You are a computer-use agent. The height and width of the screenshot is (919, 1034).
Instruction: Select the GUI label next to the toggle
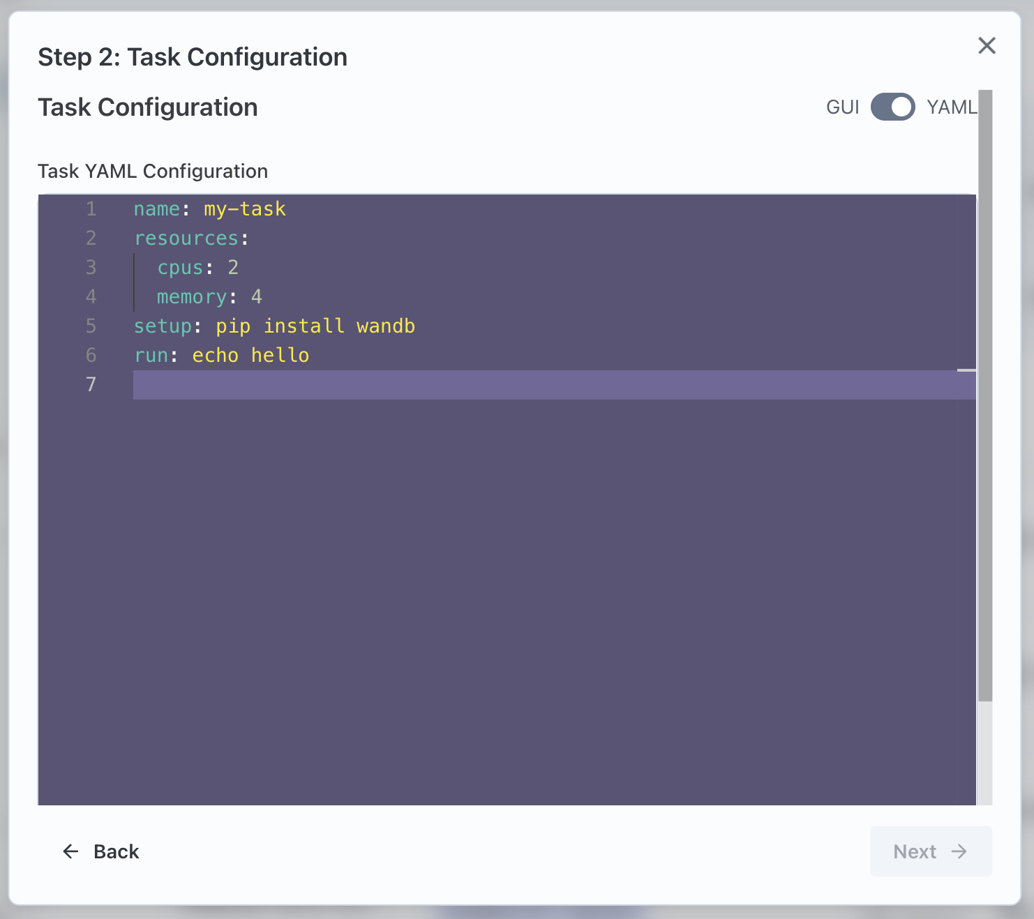click(843, 107)
